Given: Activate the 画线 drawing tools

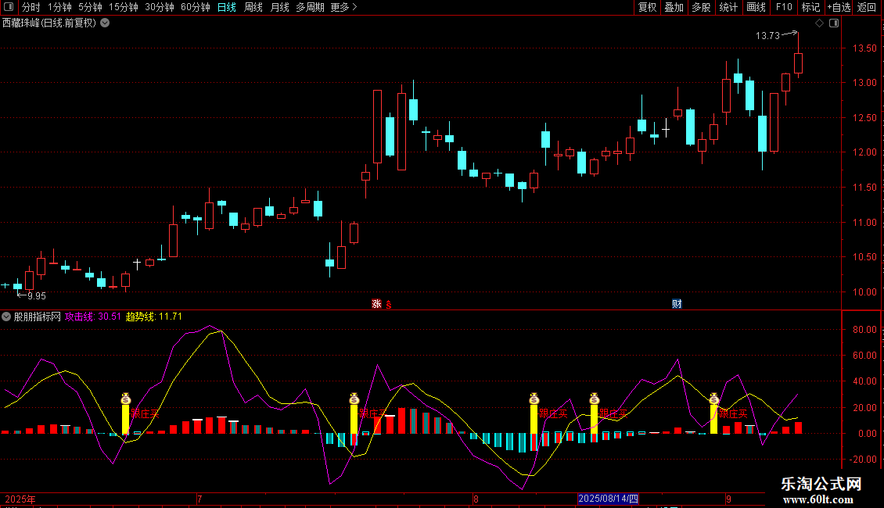Looking at the screenshot, I should [756, 7].
